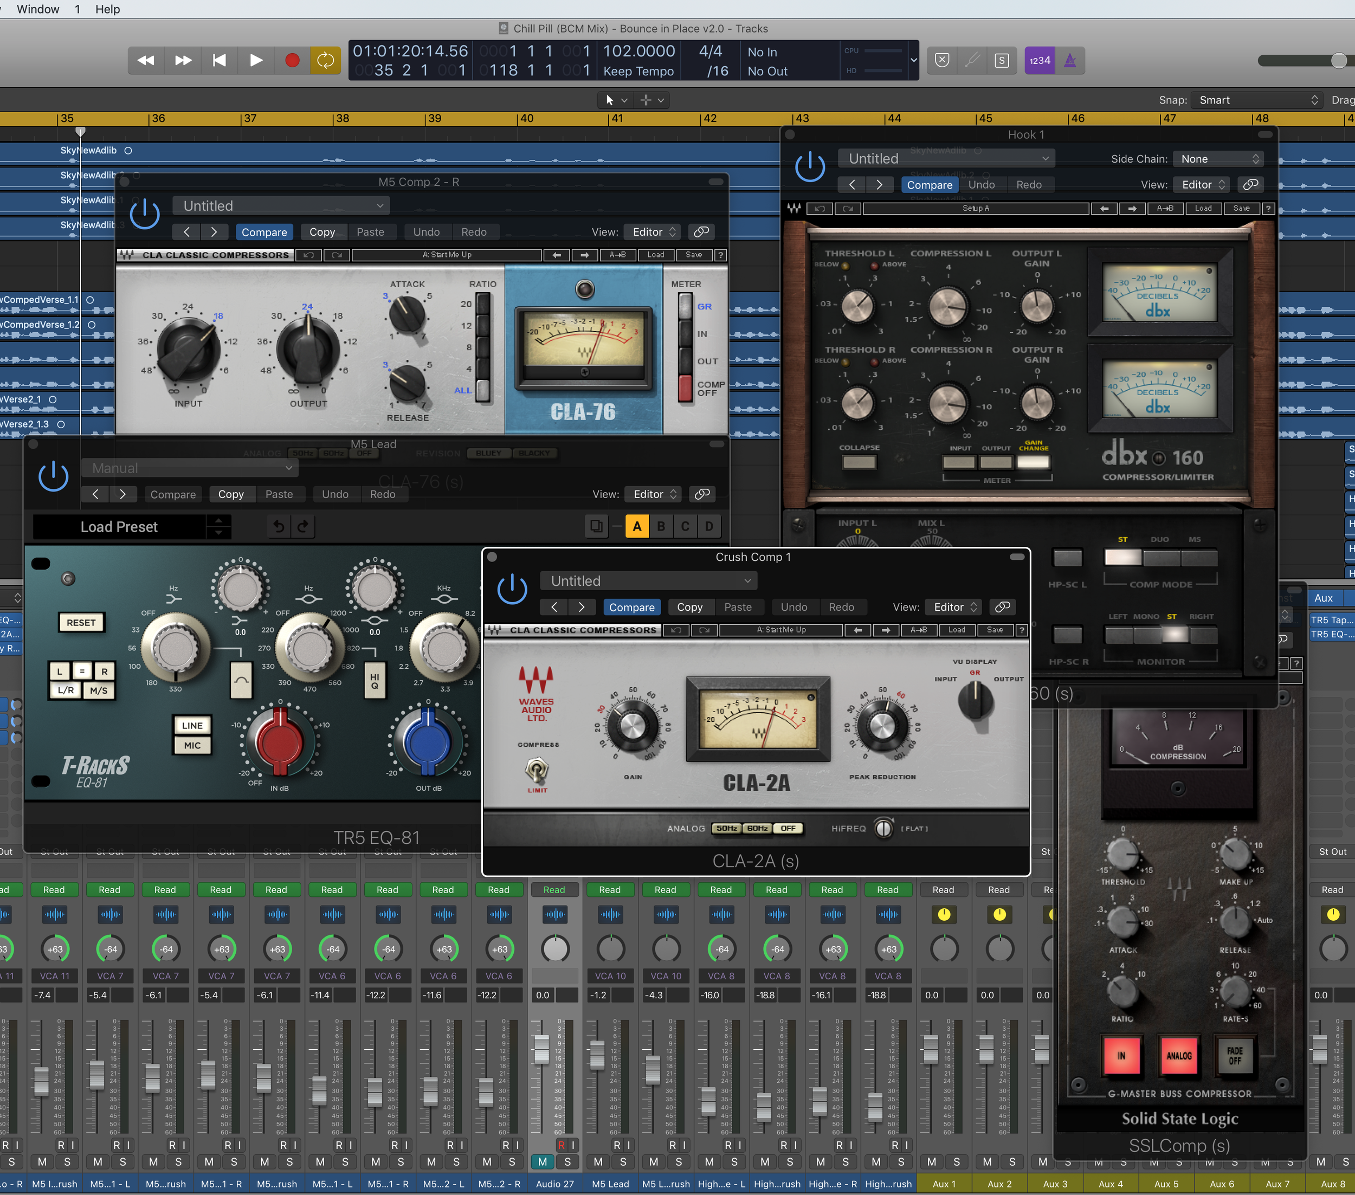The image size is (1355, 1195).
Task: Click the next-setting arrow in the Crush Comp 1 header
Action: point(582,607)
